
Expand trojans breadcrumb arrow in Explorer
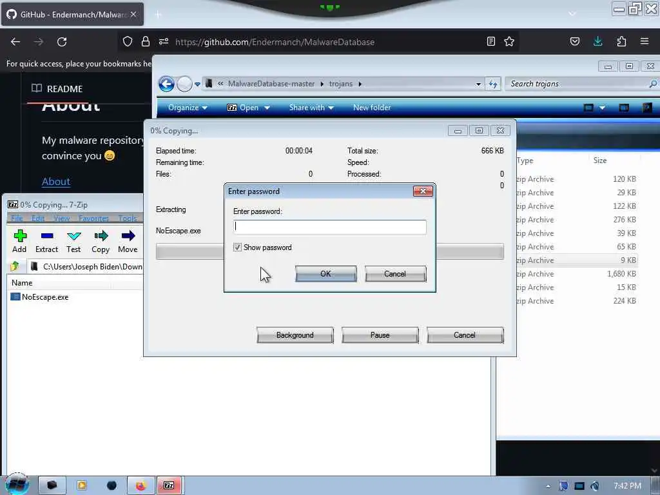click(x=360, y=84)
